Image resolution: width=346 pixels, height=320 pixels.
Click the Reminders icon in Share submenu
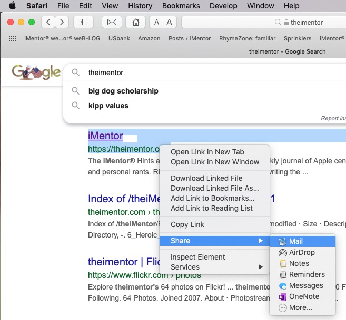click(x=283, y=274)
